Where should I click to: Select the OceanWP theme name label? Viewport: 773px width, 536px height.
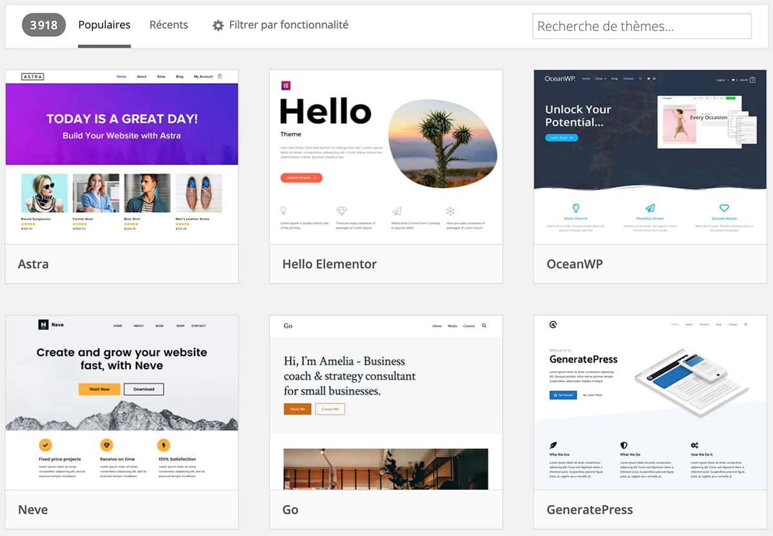click(575, 264)
